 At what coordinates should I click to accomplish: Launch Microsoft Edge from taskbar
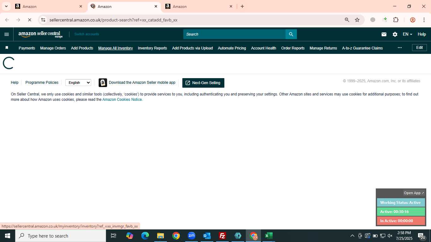click(x=145, y=236)
